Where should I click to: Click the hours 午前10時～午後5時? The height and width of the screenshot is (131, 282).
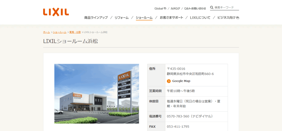(181, 91)
